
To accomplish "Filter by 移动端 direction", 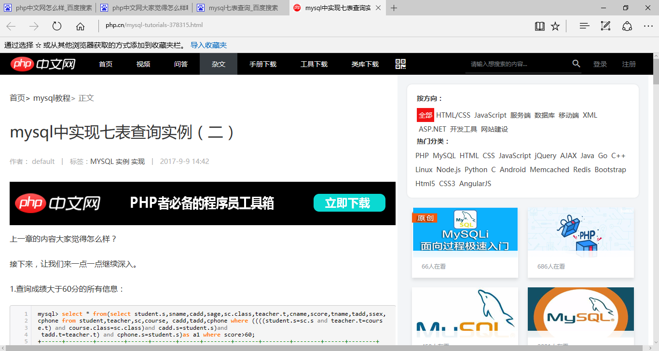I will point(569,115).
